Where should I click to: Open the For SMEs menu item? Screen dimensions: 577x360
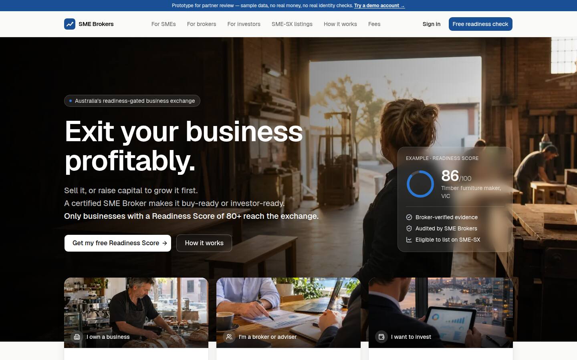point(163,24)
